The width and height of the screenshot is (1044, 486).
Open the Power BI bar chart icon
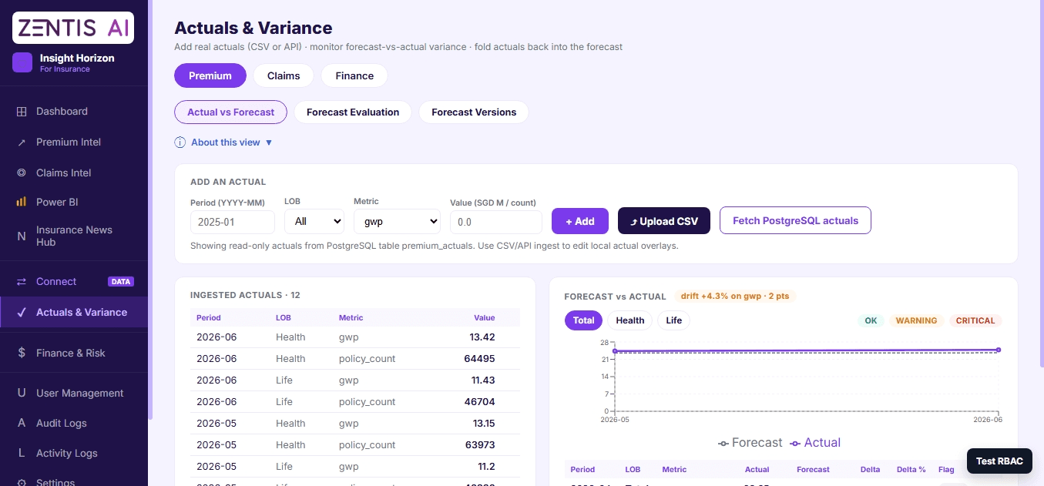(22, 202)
